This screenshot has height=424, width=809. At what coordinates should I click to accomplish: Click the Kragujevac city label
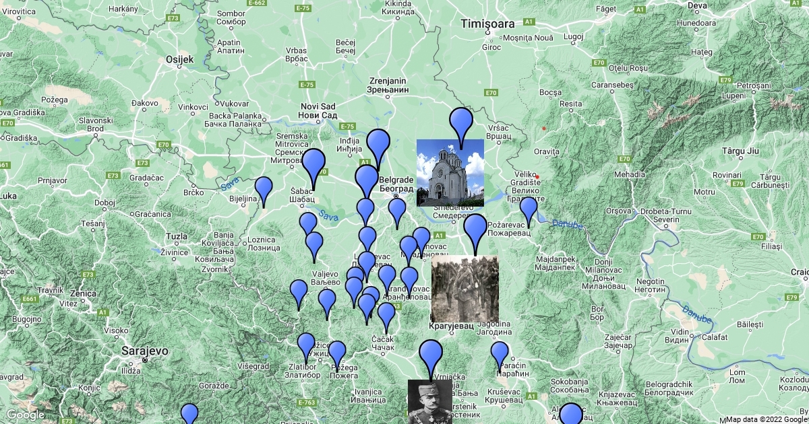(x=451, y=325)
